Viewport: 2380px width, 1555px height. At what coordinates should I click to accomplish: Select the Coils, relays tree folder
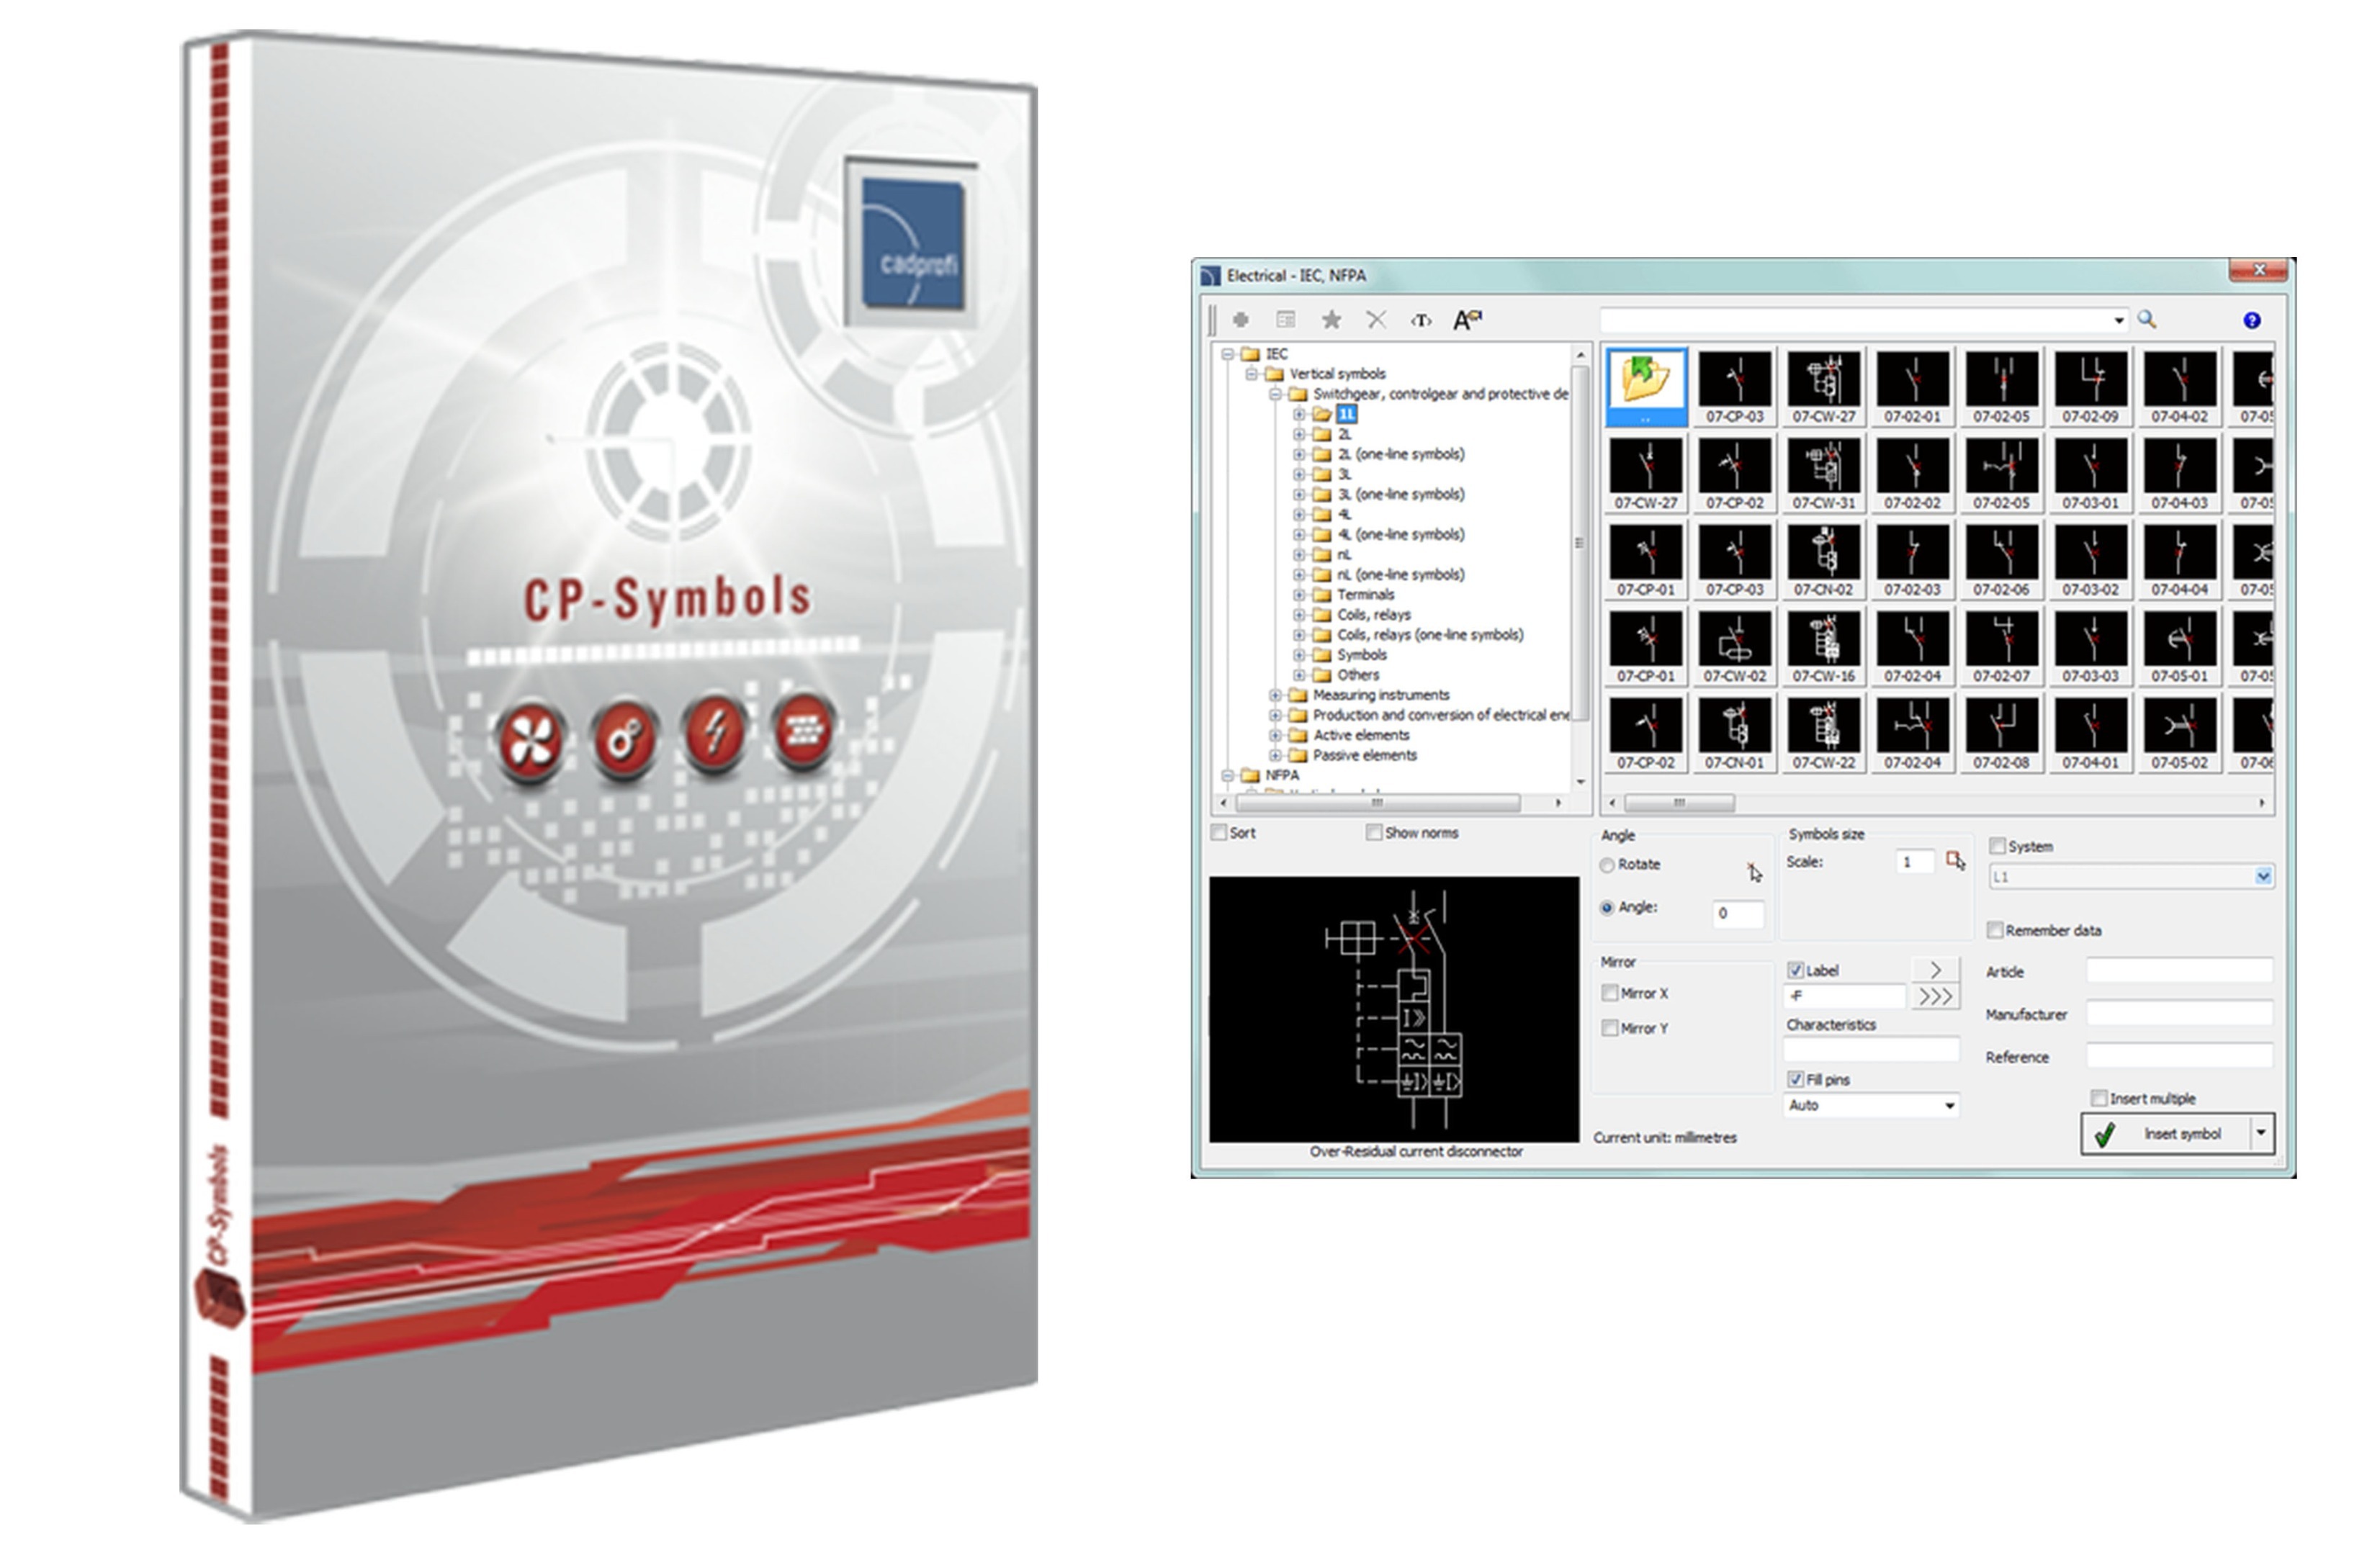click(1373, 615)
